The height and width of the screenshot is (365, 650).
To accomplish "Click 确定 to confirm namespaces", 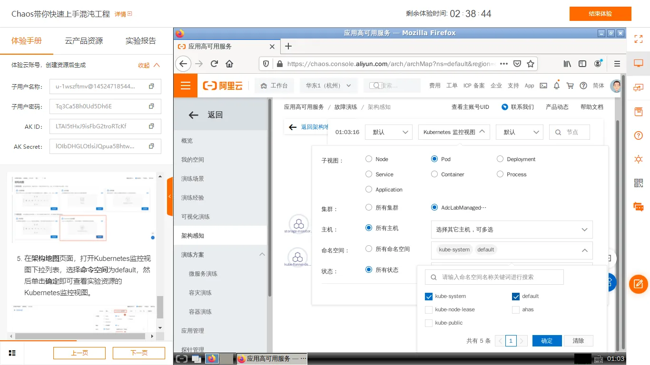I will (x=547, y=341).
